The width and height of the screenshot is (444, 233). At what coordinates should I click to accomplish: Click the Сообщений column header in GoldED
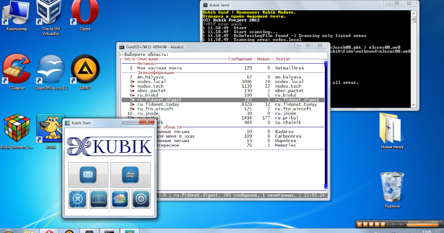(x=240, y=59)
